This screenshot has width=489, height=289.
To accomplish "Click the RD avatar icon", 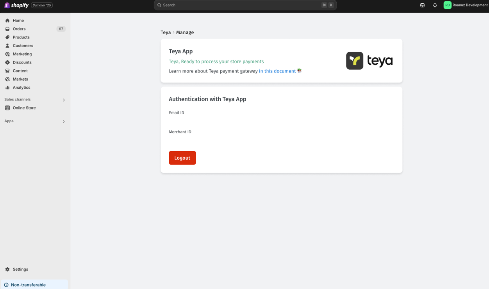I will 448,5.
